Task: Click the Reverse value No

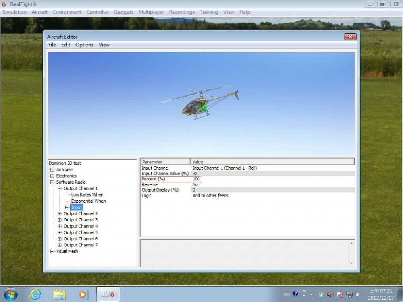Action: 195,185
